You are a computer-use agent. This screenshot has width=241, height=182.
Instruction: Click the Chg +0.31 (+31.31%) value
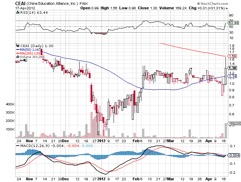207,8
